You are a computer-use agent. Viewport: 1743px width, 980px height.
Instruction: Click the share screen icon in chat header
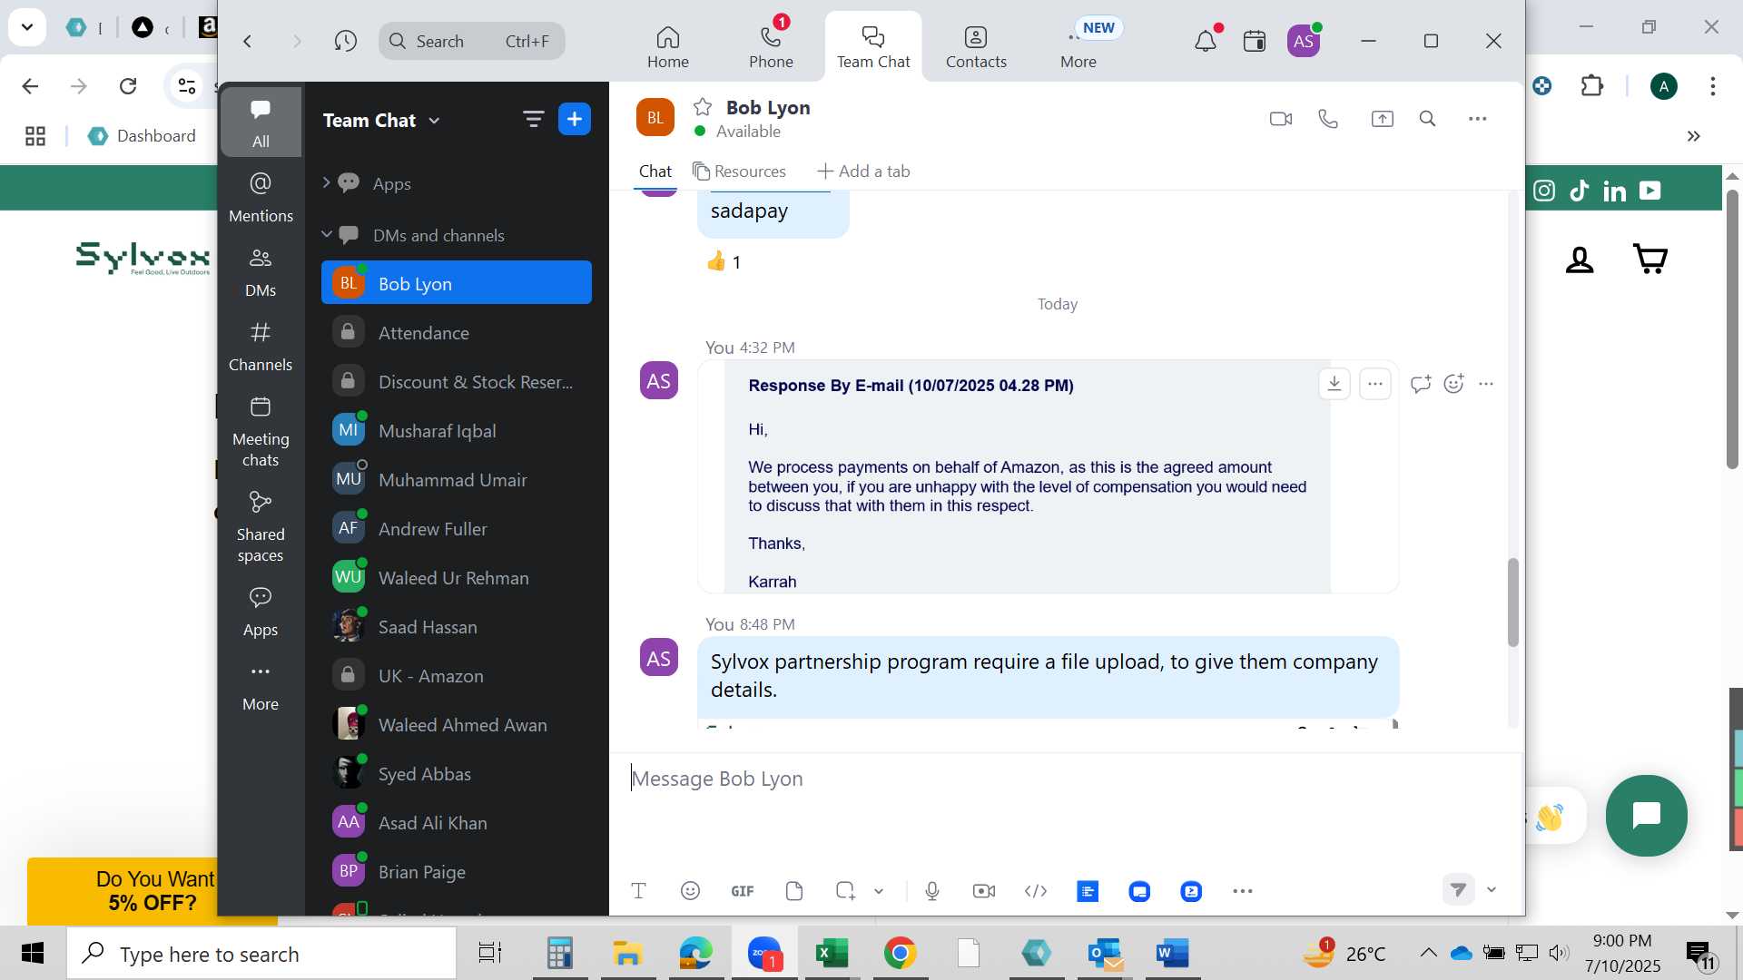coord(1382,119)
